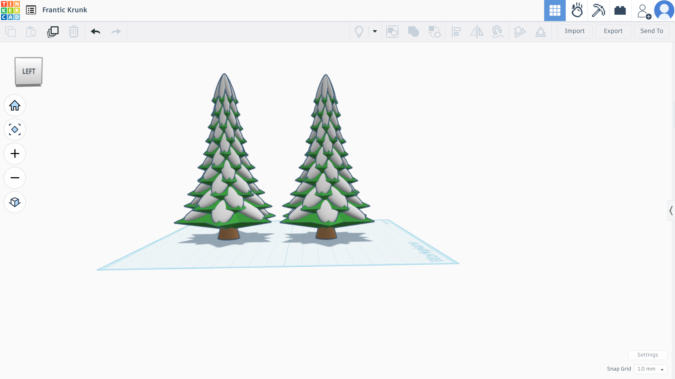Open workplane Settings button
Viewport: 675px width, 379px height.
coord(648,355)
